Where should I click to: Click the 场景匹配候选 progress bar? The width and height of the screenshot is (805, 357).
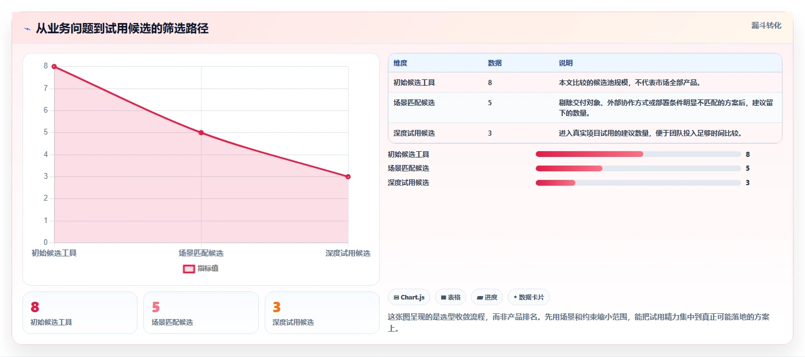[x=638, y=168]
